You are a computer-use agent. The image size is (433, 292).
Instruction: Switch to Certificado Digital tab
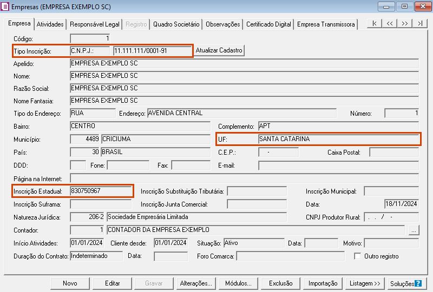268,24
